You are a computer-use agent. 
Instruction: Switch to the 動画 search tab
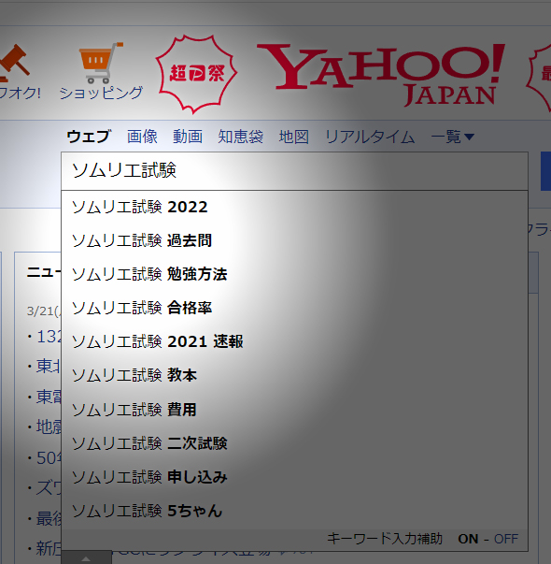(188, 137)
